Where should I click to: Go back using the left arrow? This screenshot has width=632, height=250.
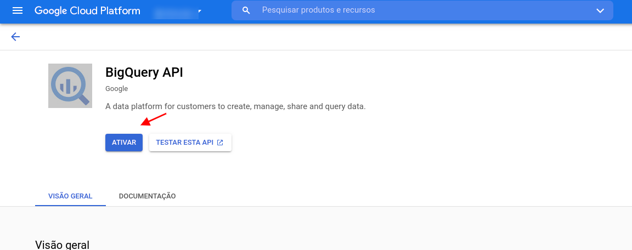[x=15, y=37]
